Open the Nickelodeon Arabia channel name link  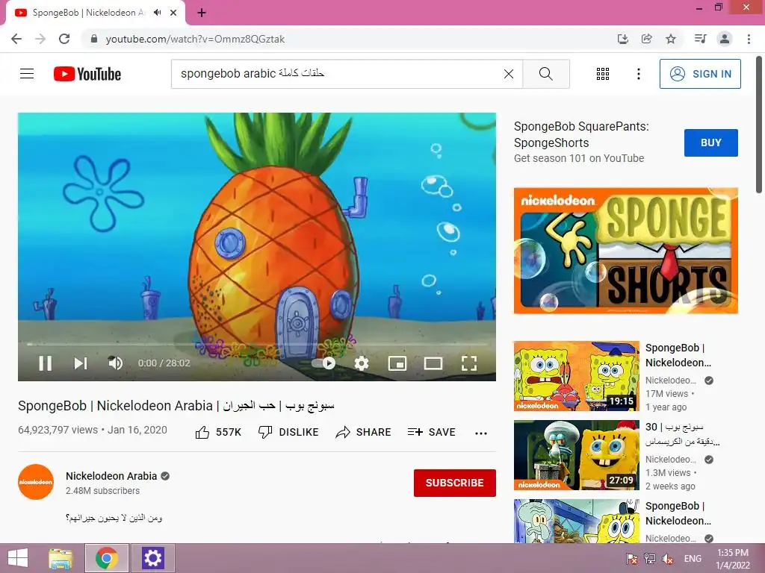coord(111,476)
